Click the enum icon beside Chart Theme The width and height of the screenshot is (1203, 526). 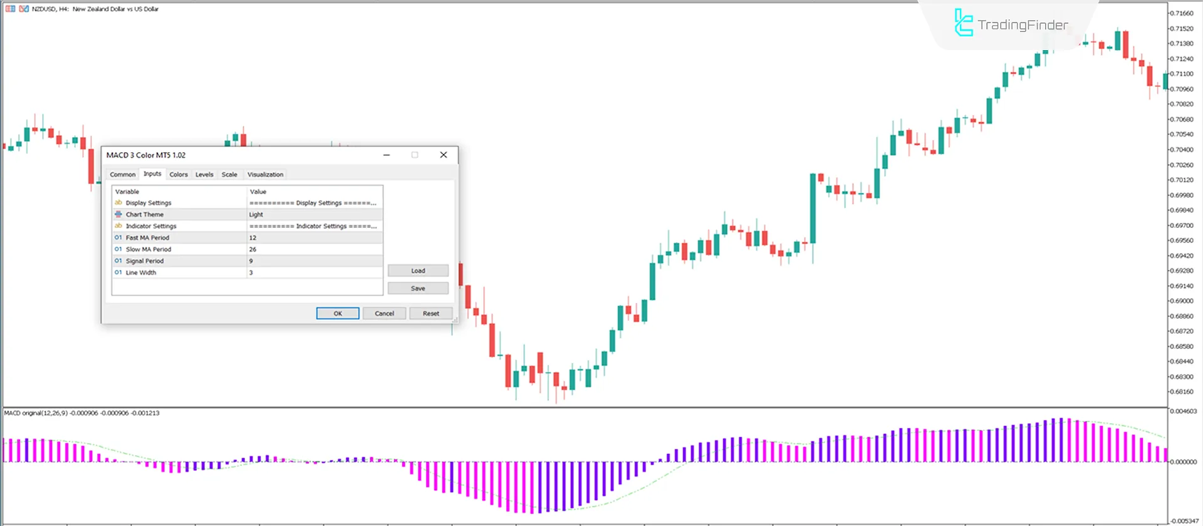click(x=118, y=214)
